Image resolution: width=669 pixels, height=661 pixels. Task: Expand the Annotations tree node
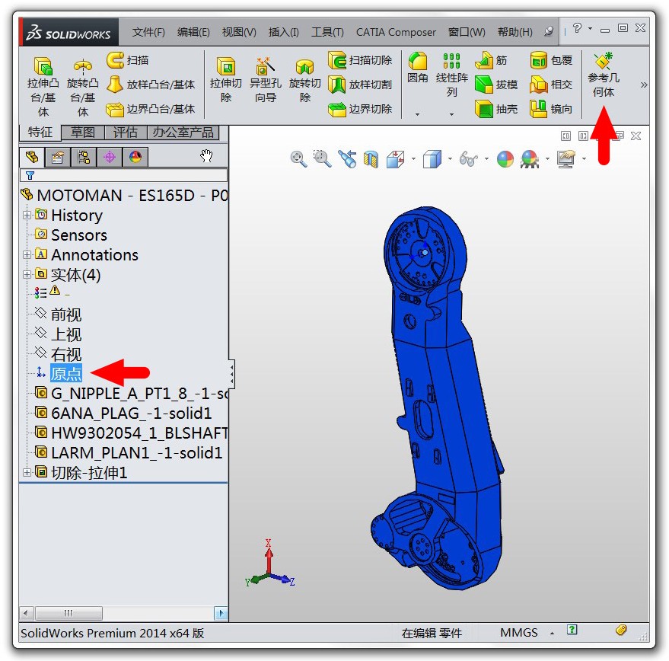[27, 255]
